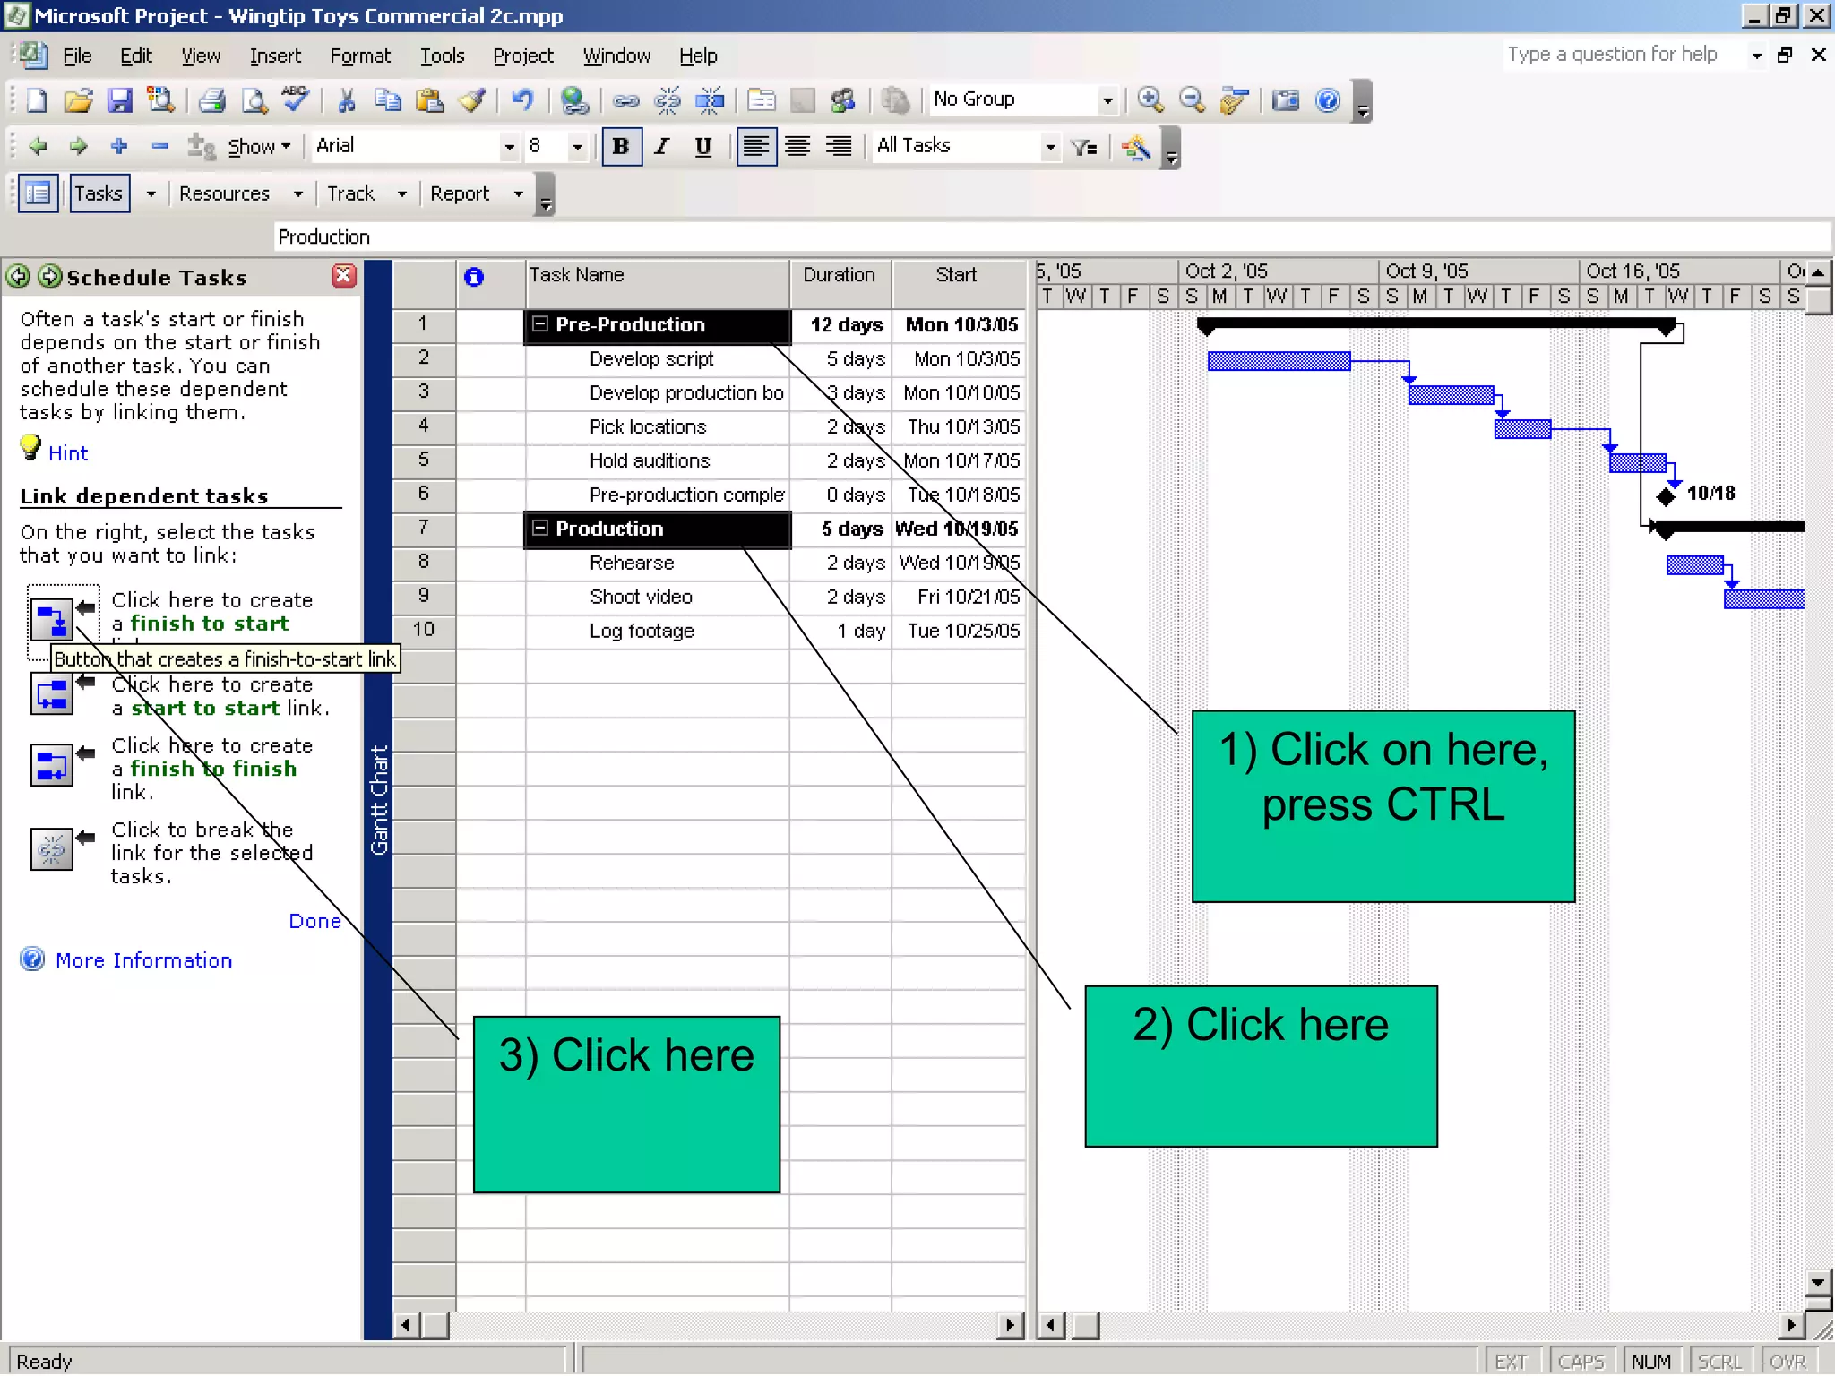The height and width of the screenshot is (1376, 1835).
Task: Click the More Information link
Action: (143, 960)
